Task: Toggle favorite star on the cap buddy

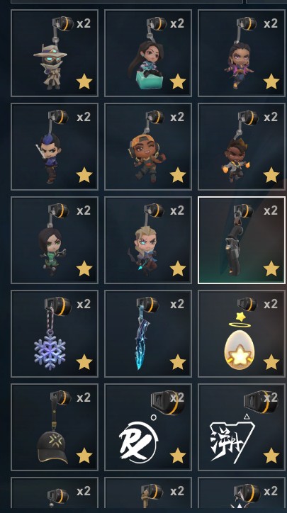Action: click(x=84, y=456)
